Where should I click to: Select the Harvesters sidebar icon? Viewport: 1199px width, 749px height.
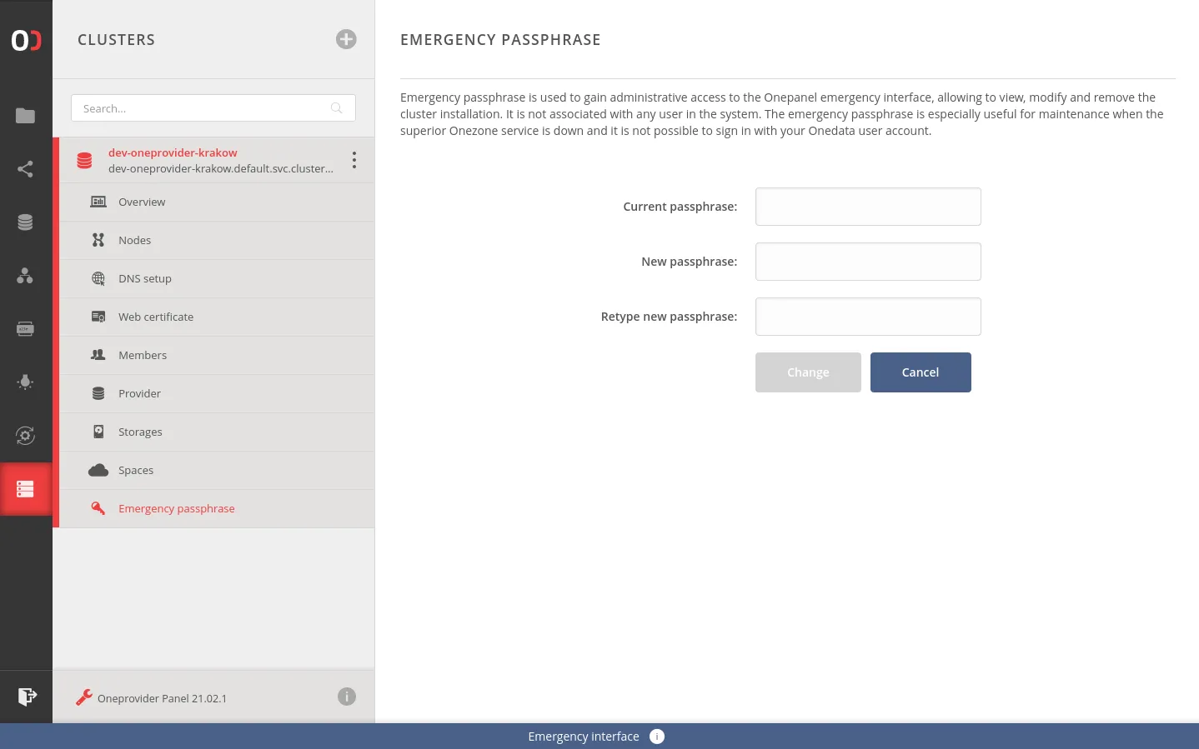click(x=25, y=328)
